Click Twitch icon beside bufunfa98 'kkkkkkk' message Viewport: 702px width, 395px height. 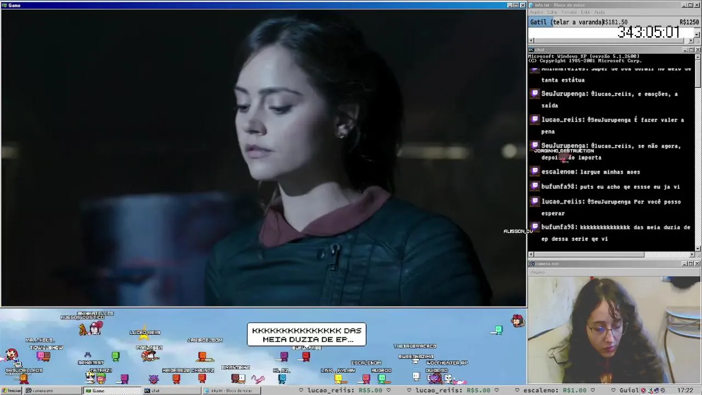pyautogui.click(x=535, y=227)
